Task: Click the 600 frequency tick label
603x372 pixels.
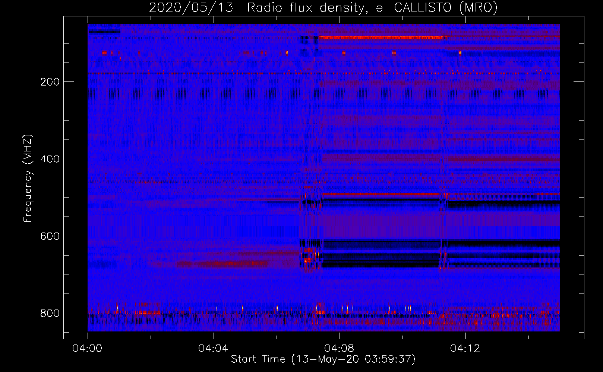Action: pyautogui.click(x=50, y=237)
